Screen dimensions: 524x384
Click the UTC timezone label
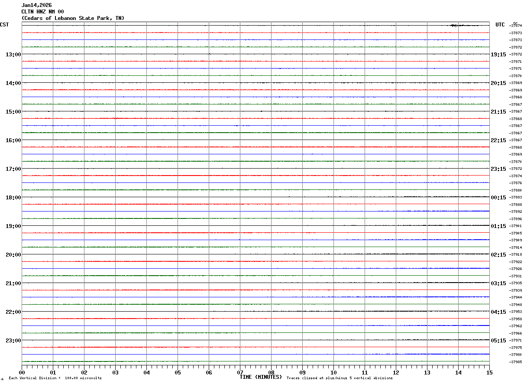(500, 25)
